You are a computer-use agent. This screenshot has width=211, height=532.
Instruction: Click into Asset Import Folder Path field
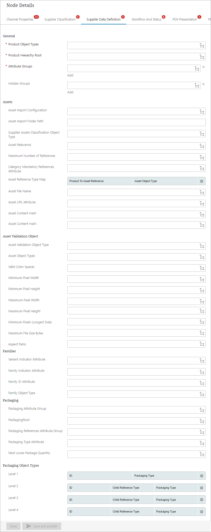[136, 123]
